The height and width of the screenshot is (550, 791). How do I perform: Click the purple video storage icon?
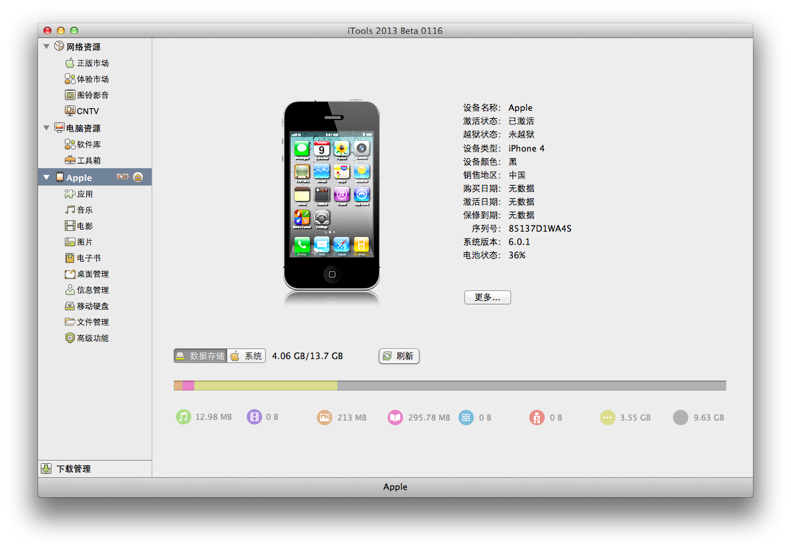255,417
